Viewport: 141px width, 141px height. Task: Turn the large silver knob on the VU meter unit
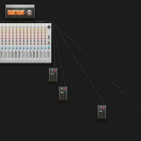29,13
